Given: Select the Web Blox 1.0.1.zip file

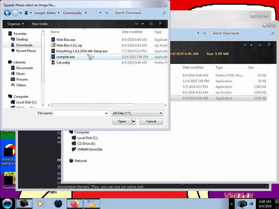Looking at the screenshot, I should pos(69,45).
